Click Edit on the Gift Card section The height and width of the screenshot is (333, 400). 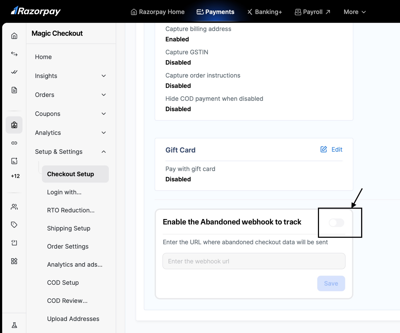coord(331,149)
